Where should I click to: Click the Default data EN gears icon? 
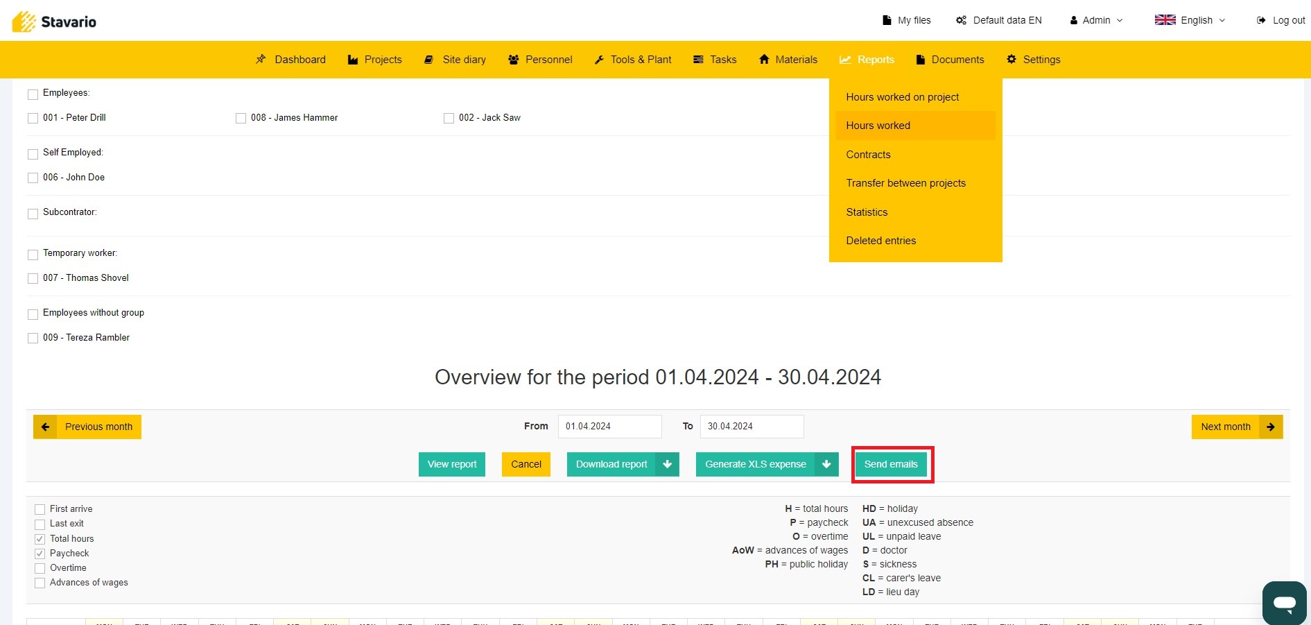961,20
